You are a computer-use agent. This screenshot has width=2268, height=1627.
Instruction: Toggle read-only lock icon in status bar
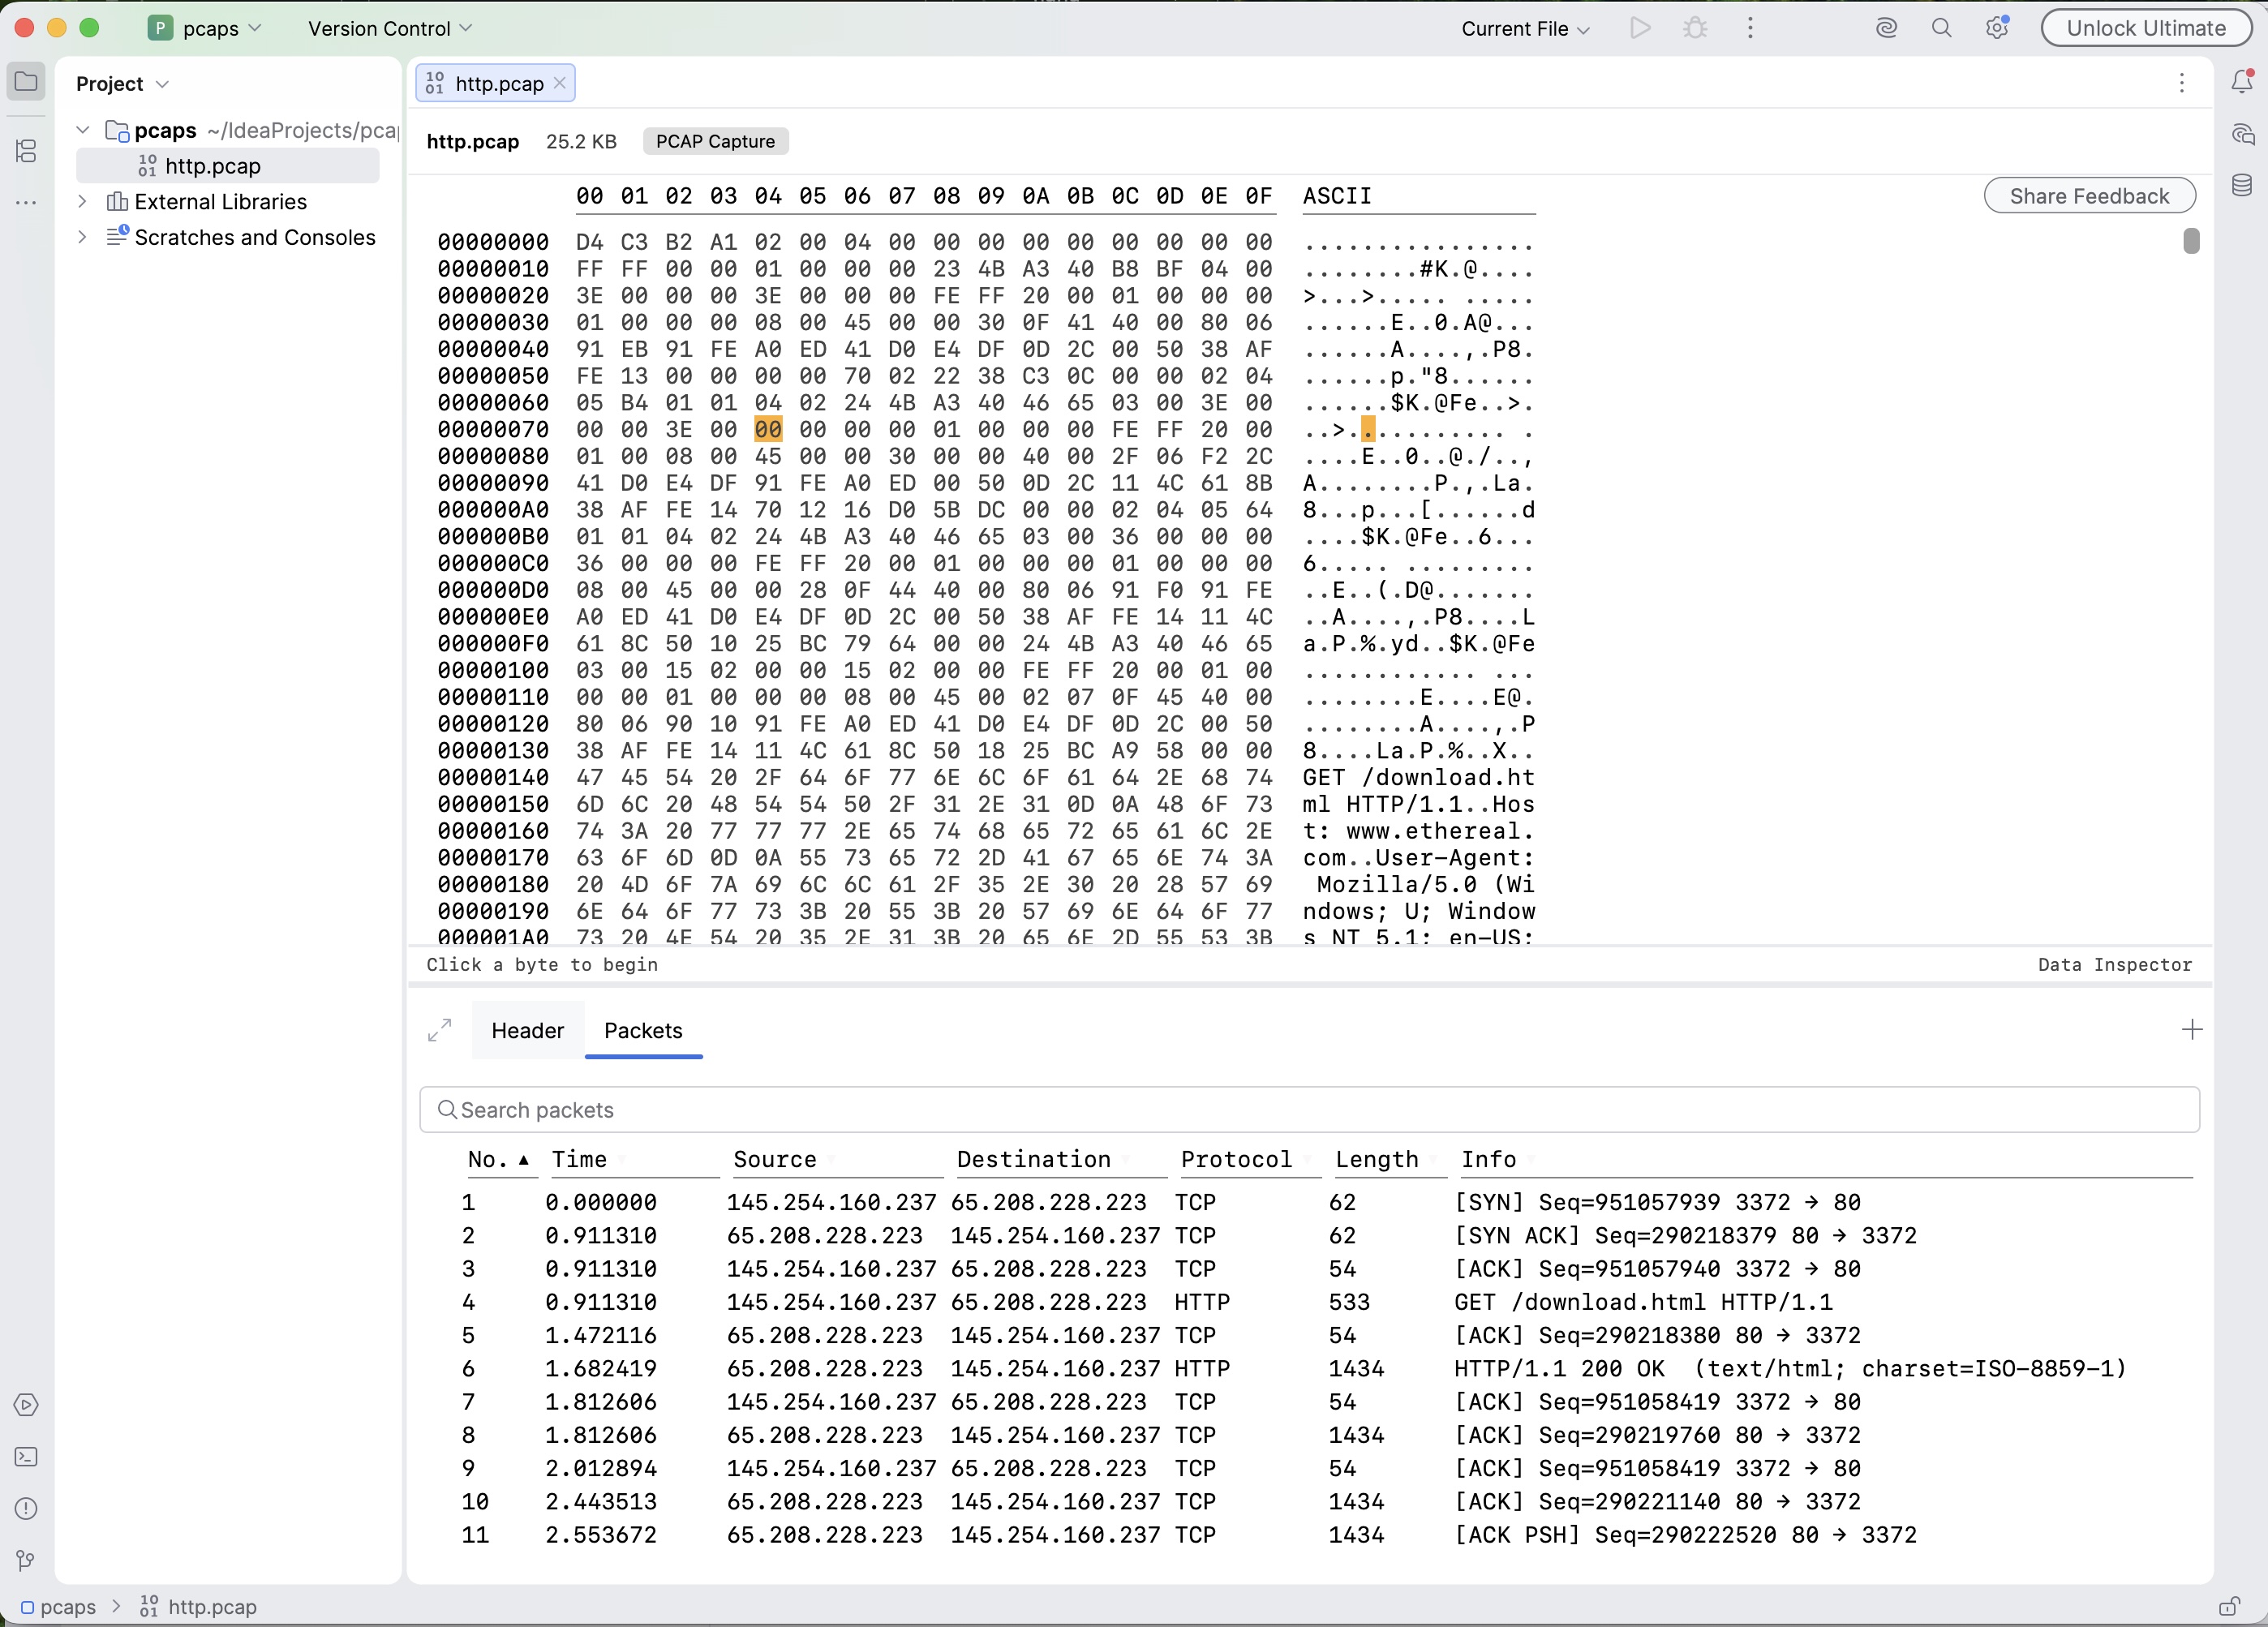click(2229, 1606)
